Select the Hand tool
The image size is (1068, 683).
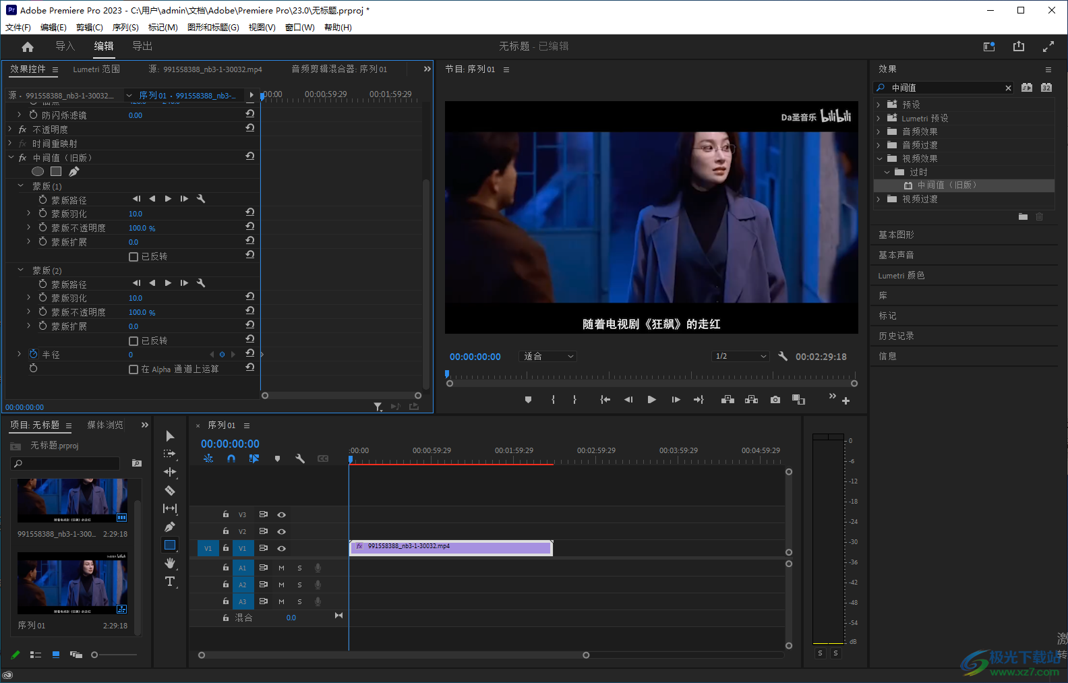170,563
